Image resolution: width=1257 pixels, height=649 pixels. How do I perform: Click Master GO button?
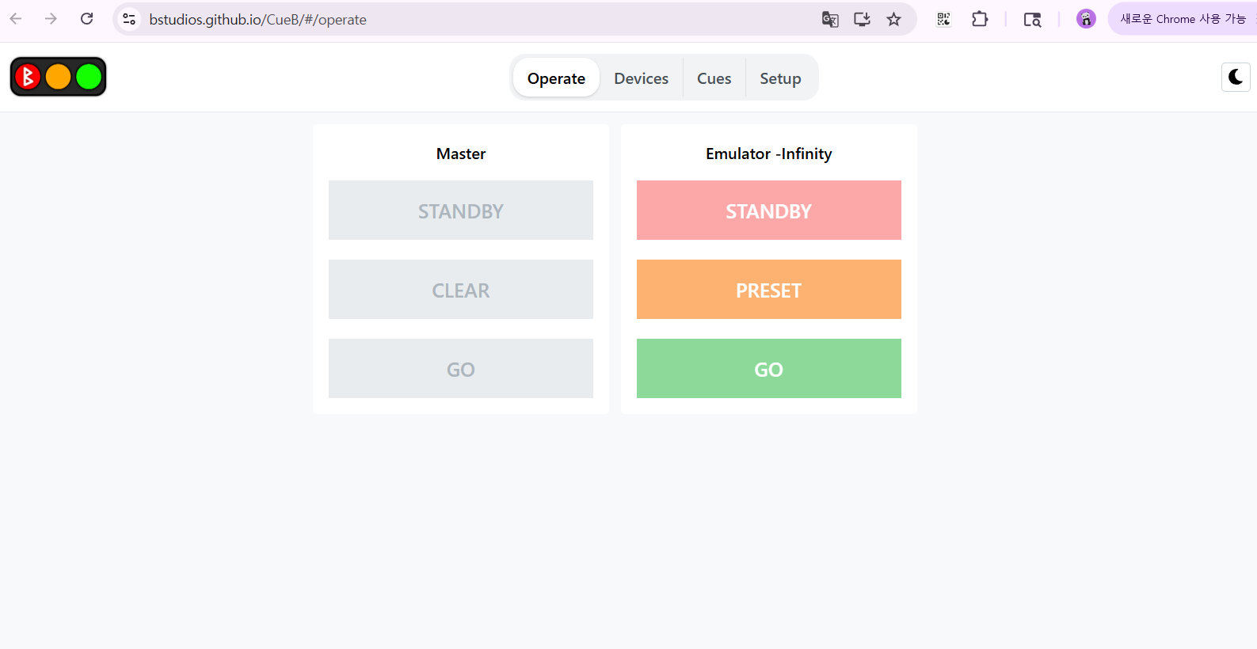(x=461, y=369)
